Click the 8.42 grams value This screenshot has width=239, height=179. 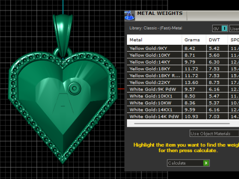pyautogui.click(x=190, y=48)
